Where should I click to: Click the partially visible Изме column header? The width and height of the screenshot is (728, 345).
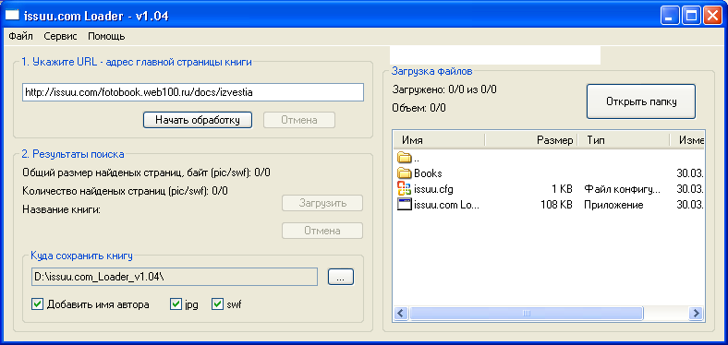[x=687, y=140]
